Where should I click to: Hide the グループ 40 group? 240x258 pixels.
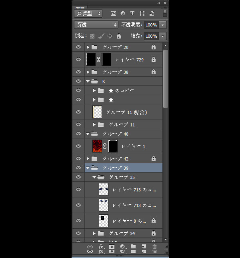(78, 134)
